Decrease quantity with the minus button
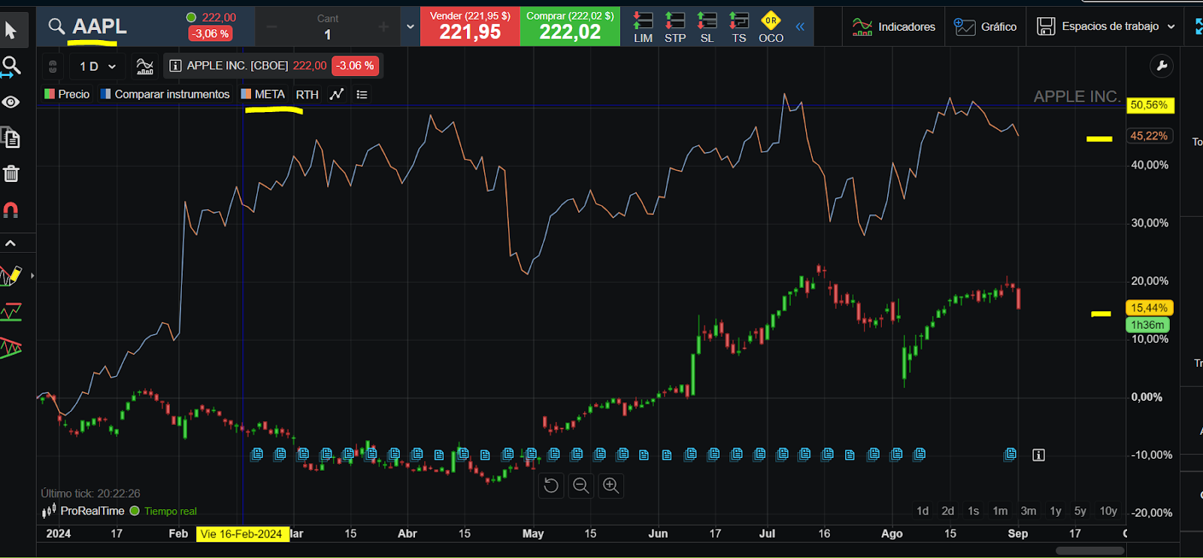Screen dimensions: 1203x558 click(x=271, y=27)
